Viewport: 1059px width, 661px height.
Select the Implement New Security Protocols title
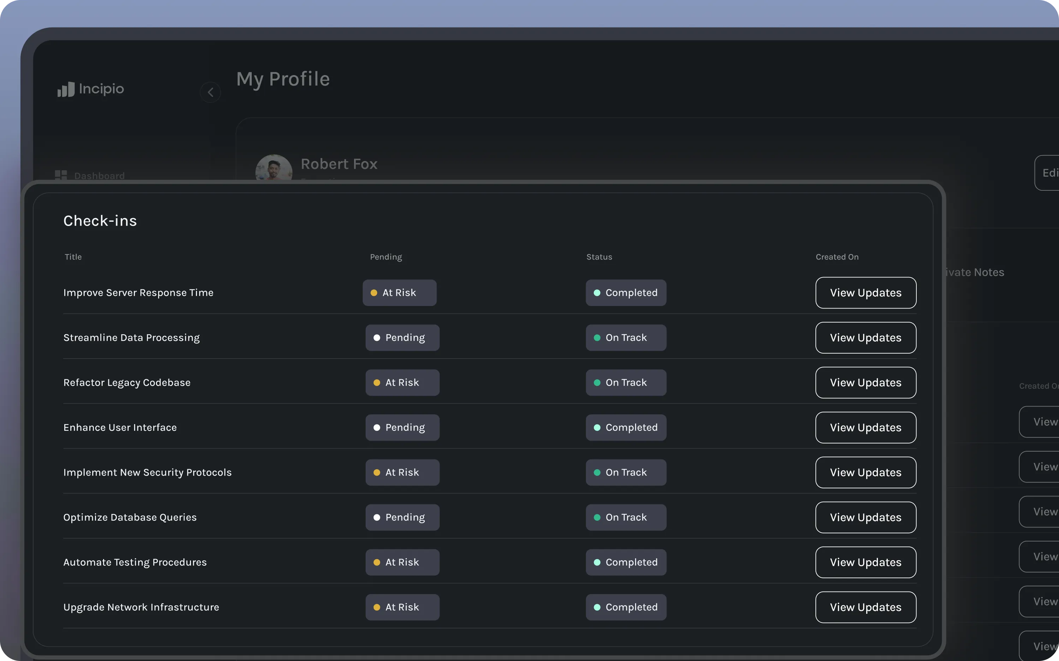pos(148,473)
